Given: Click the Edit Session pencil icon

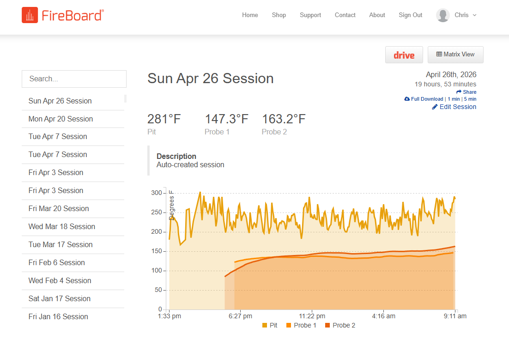Looking at the screenshot, I should (435, 107).
